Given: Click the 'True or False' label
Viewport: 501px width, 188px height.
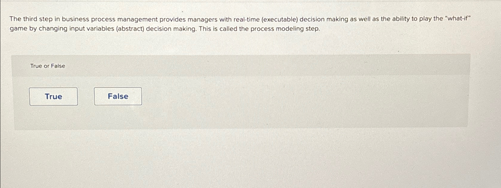Looking at the screenshot, I should 47,66.
